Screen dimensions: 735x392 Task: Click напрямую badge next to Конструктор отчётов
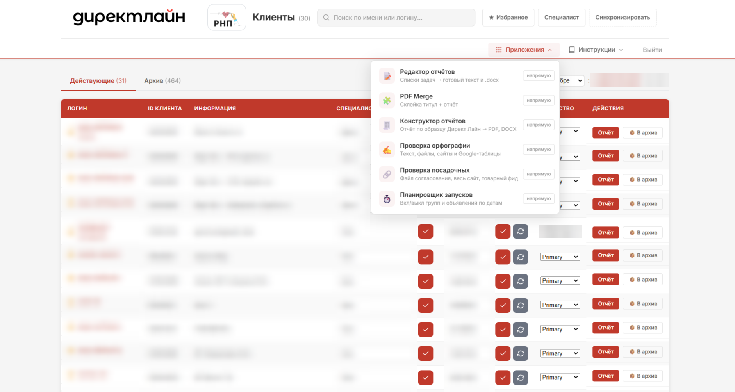click(539, 125)
